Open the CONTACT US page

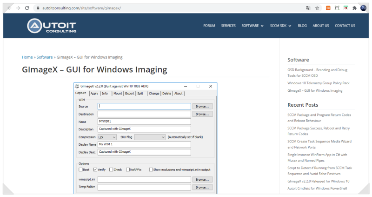click(x=345, y=26)
